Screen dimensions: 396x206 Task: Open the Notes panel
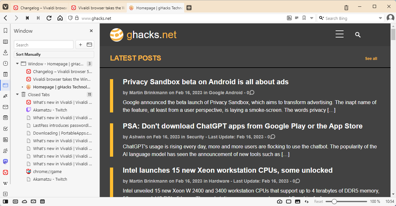(5, 74)
